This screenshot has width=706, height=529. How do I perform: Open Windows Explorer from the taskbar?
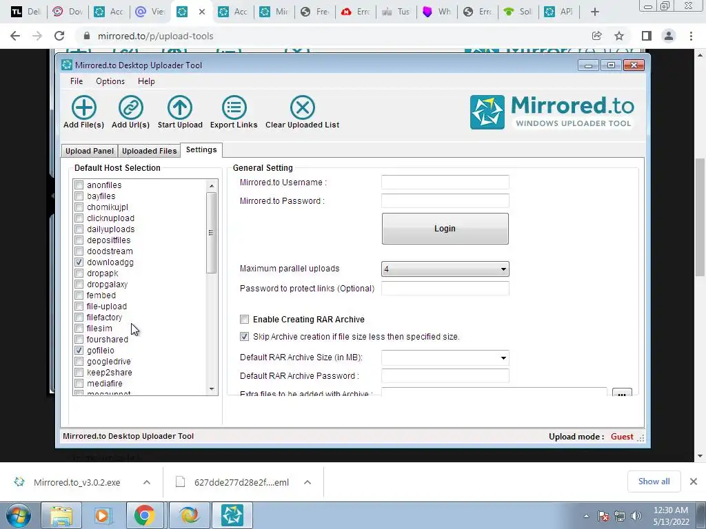61,515
